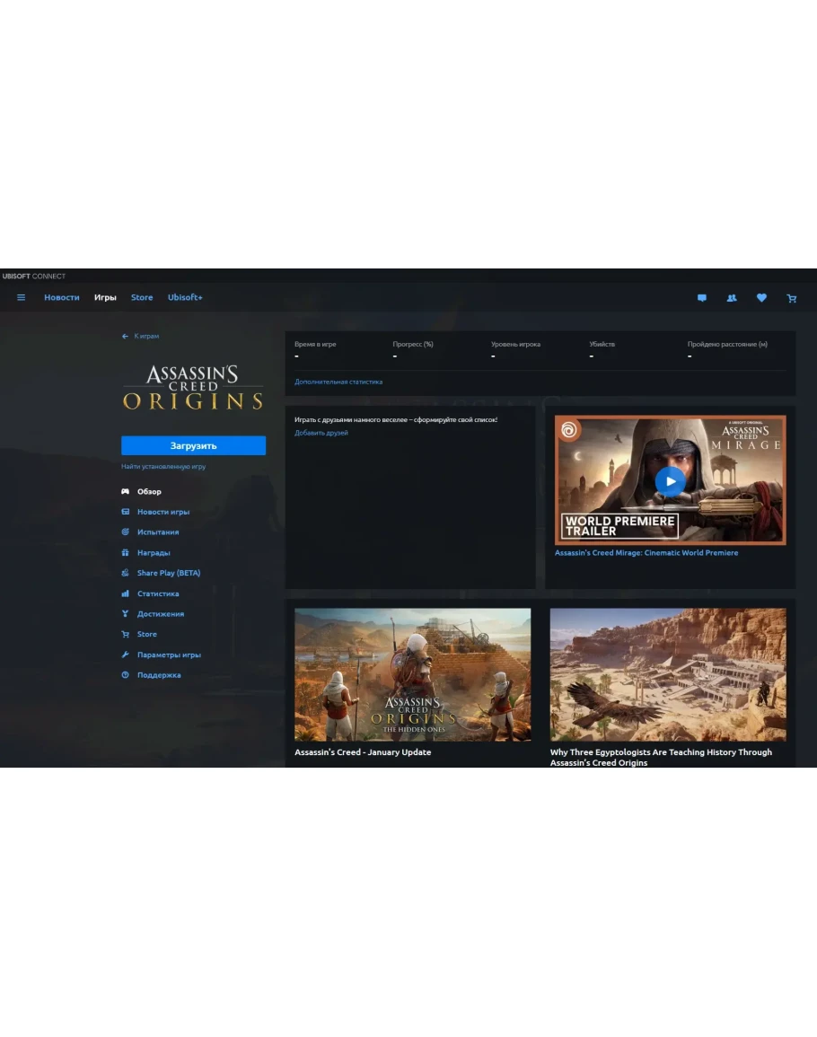The height and width of the screenshot is (1037, 817).
Task: Open the Egyptologists article thumbnail
Action: pos(668,674)
